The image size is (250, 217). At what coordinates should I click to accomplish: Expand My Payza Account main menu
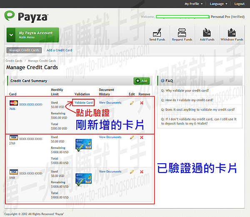click(32, 35)
